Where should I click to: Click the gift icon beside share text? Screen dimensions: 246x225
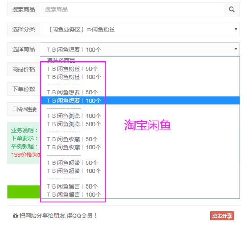(x=15, y=216)
